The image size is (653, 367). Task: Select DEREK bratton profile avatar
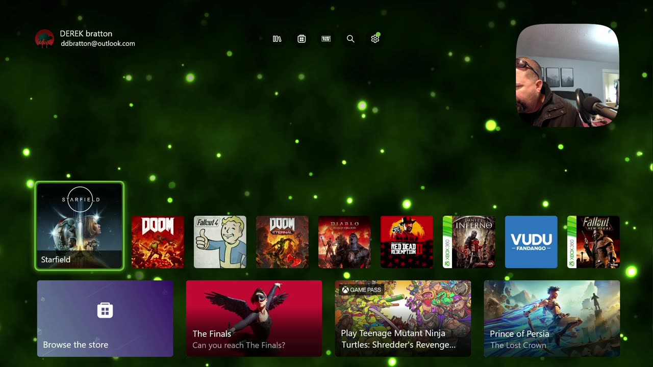point(44,39)
